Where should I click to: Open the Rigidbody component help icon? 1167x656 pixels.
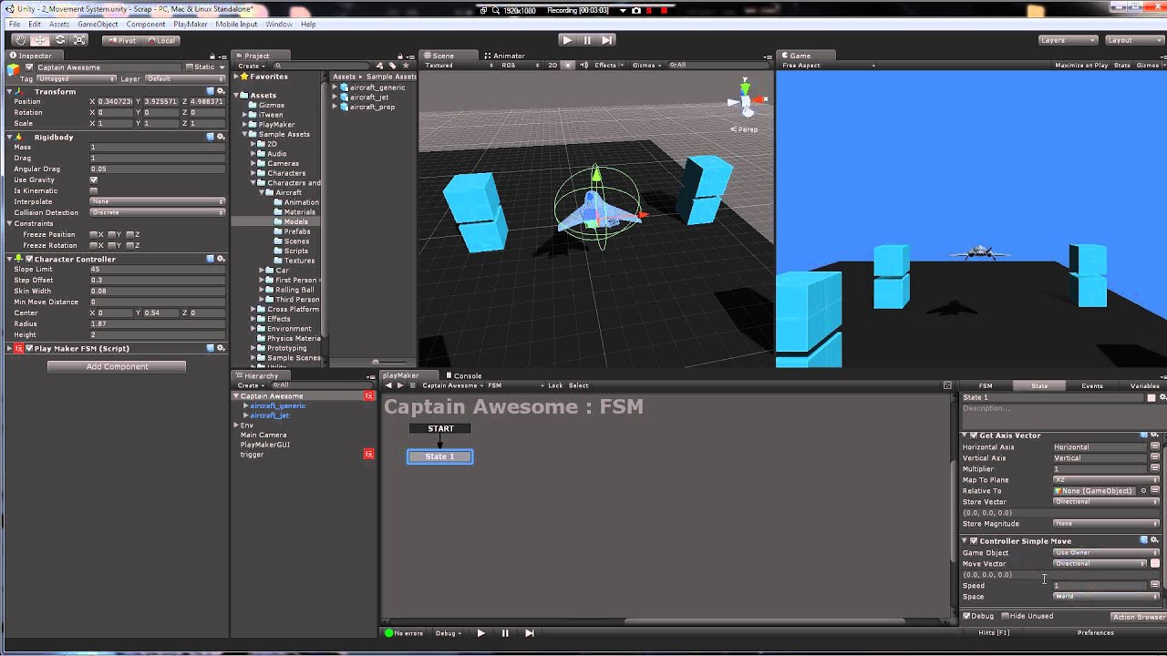coord(211,137)
